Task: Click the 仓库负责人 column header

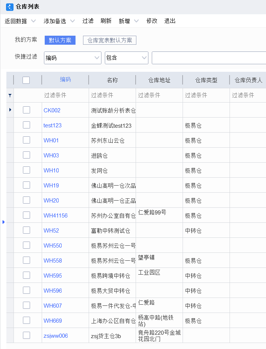Action: coord(248,80)
